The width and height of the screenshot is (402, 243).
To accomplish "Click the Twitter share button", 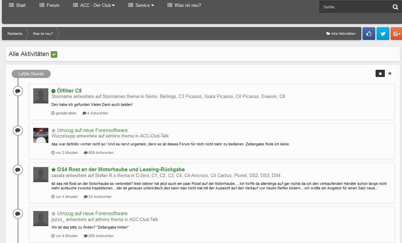I will [383, 34].
